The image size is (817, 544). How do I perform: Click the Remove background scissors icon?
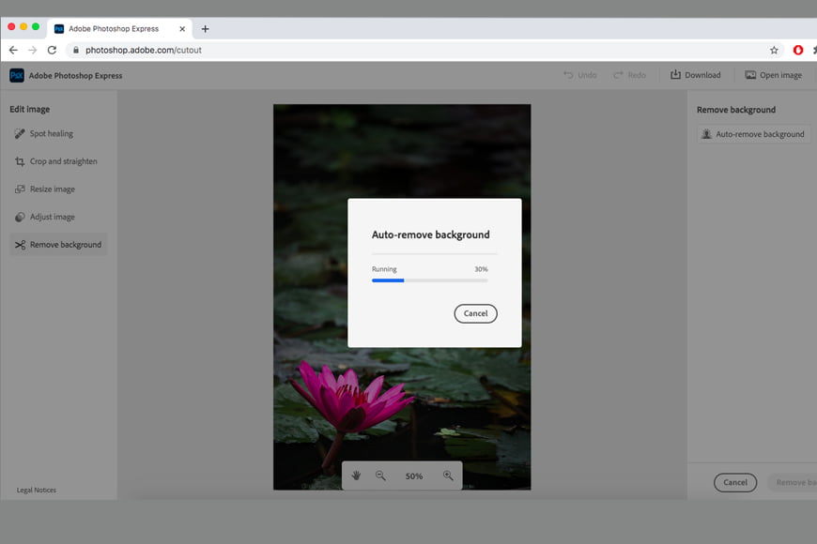coord(20,245)
